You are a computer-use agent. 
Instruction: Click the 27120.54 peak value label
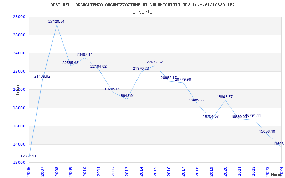[56, 21]
